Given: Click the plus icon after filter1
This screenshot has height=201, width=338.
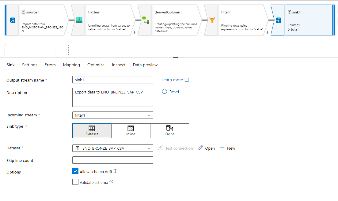Looking at the screenshot, I should tap(268, 32).
